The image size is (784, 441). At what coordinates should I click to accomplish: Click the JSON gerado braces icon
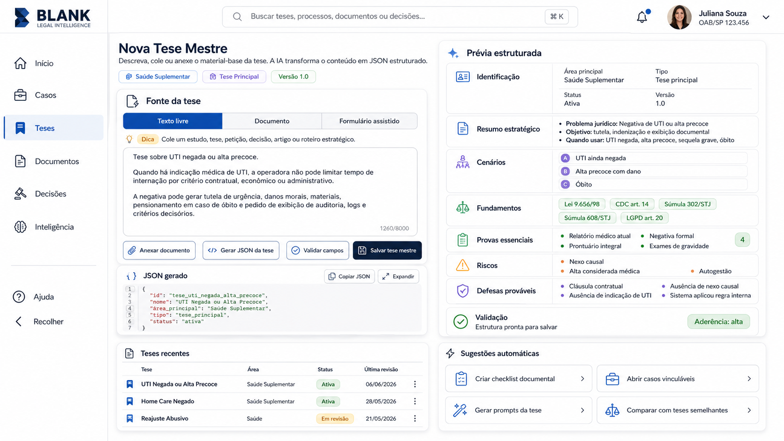(132, 276)
